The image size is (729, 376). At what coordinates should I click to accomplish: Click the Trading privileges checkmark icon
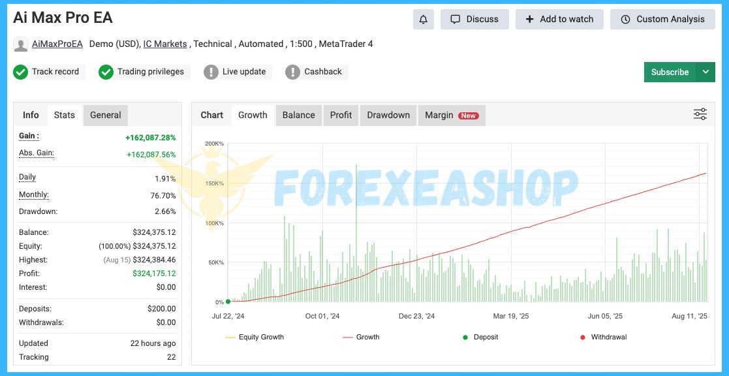click(x=106, y=72)
